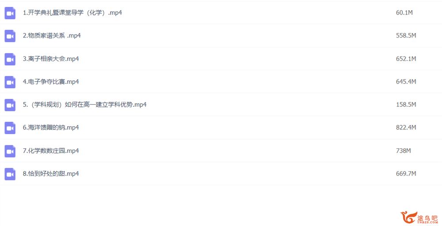This screenshot has height=226, width=442.
Task: Open file 2.物质家谱关系 .mp4
Action: click(x=52, y=36)
